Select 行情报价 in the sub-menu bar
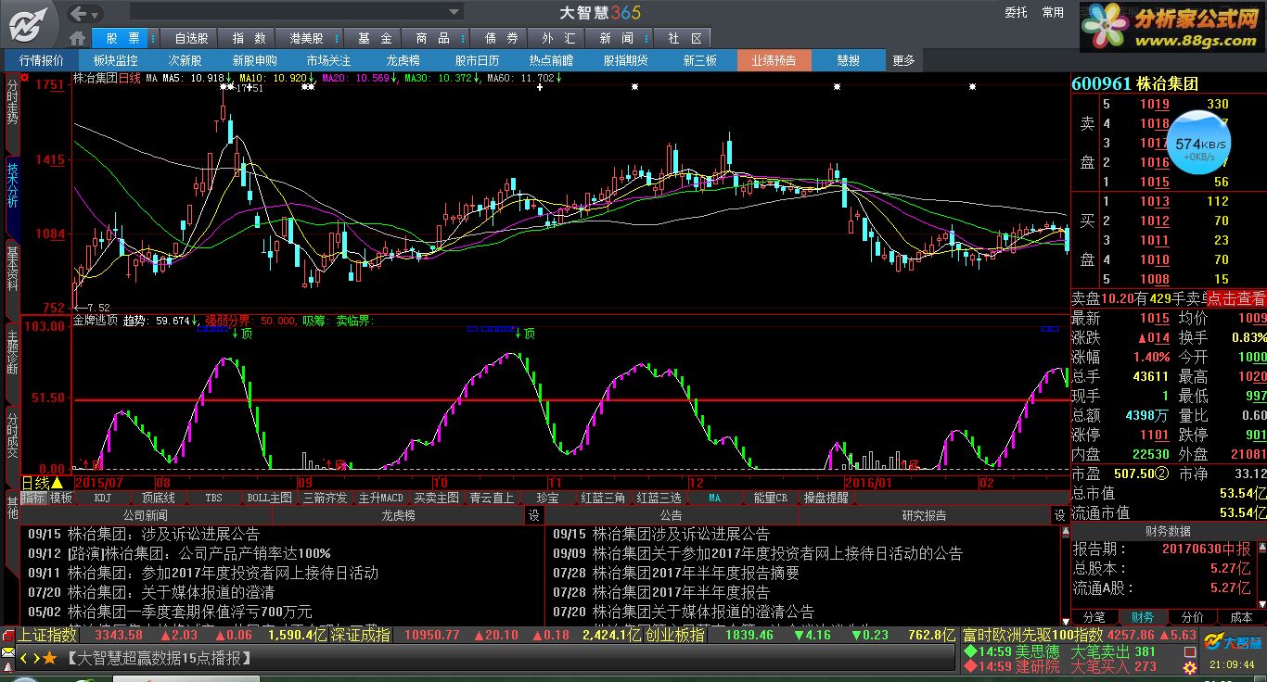The height and width of the screenshot is (682, 1267). 42,60
